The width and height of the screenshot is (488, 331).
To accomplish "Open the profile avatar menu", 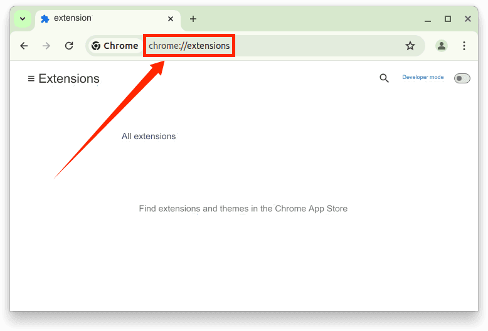I will [442, 46].
